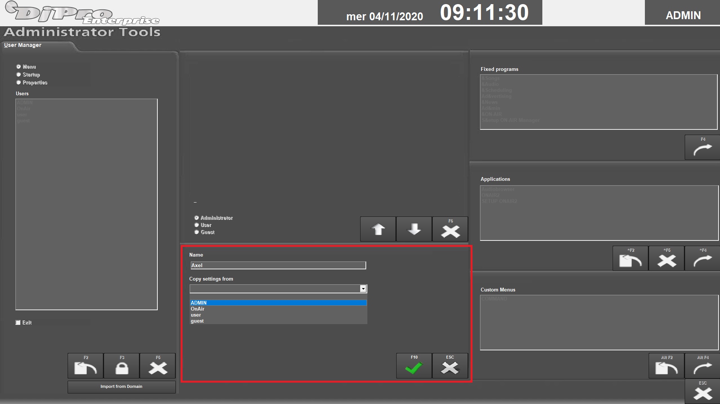720x404 pixels.
Task: Enable the Exit checkbox
Action: pyautogui.click(x=18, y=323)
